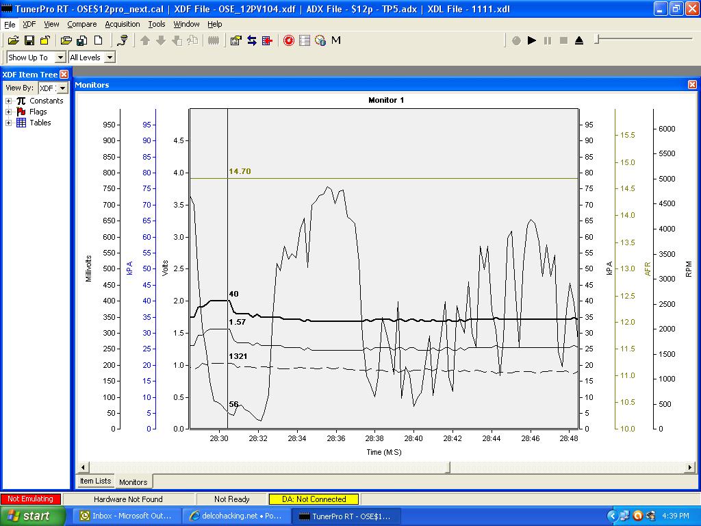Click the DA: Not Connected status indicator
Viewport: 701px width, 526px height.
point(314,499)
